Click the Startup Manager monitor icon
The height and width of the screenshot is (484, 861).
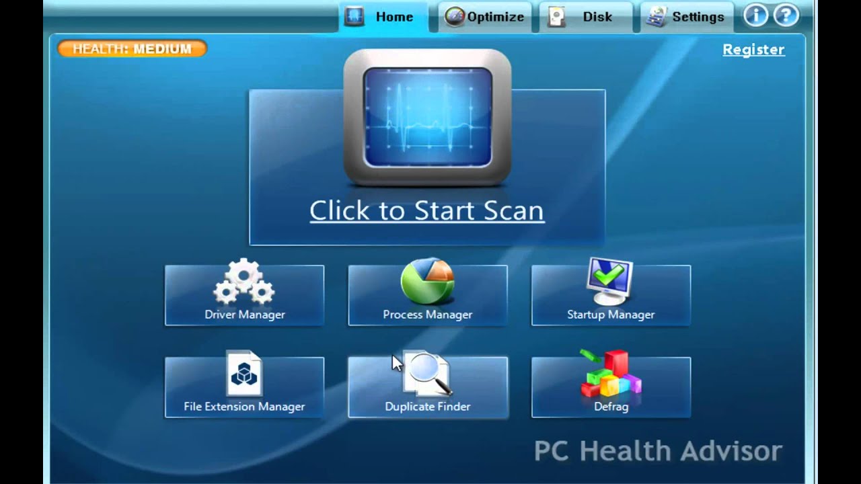click(609, 281)
